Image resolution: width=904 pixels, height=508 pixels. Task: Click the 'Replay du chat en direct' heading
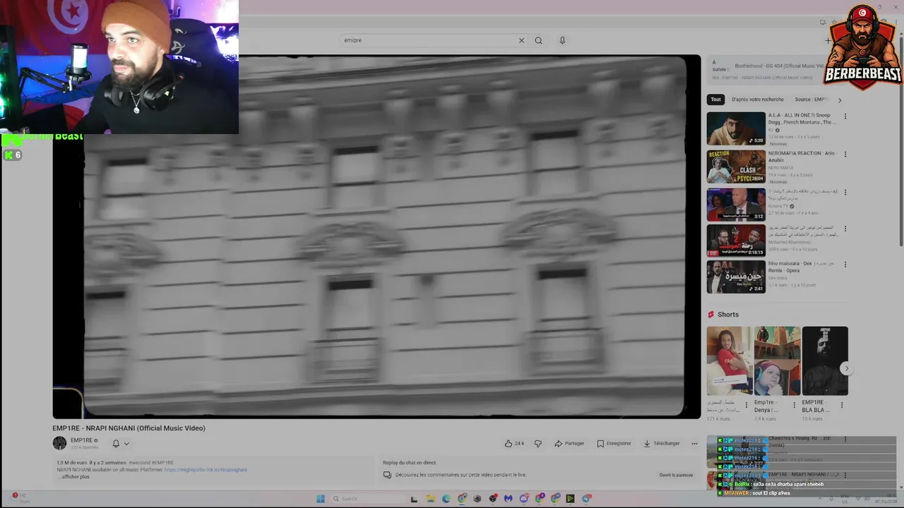(409, 463)
